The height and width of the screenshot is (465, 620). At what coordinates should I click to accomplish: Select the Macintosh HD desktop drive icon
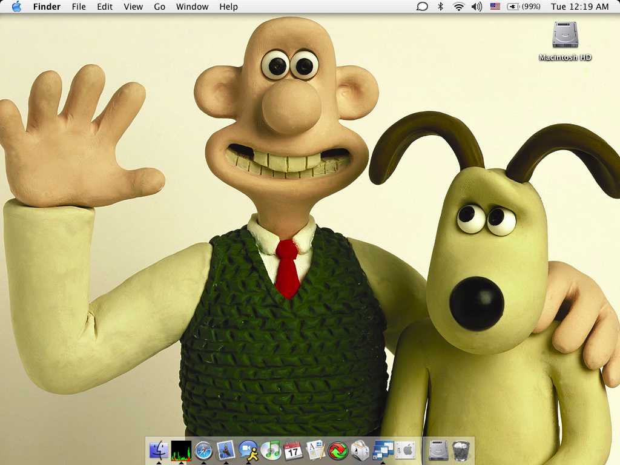tap(565, 35)
